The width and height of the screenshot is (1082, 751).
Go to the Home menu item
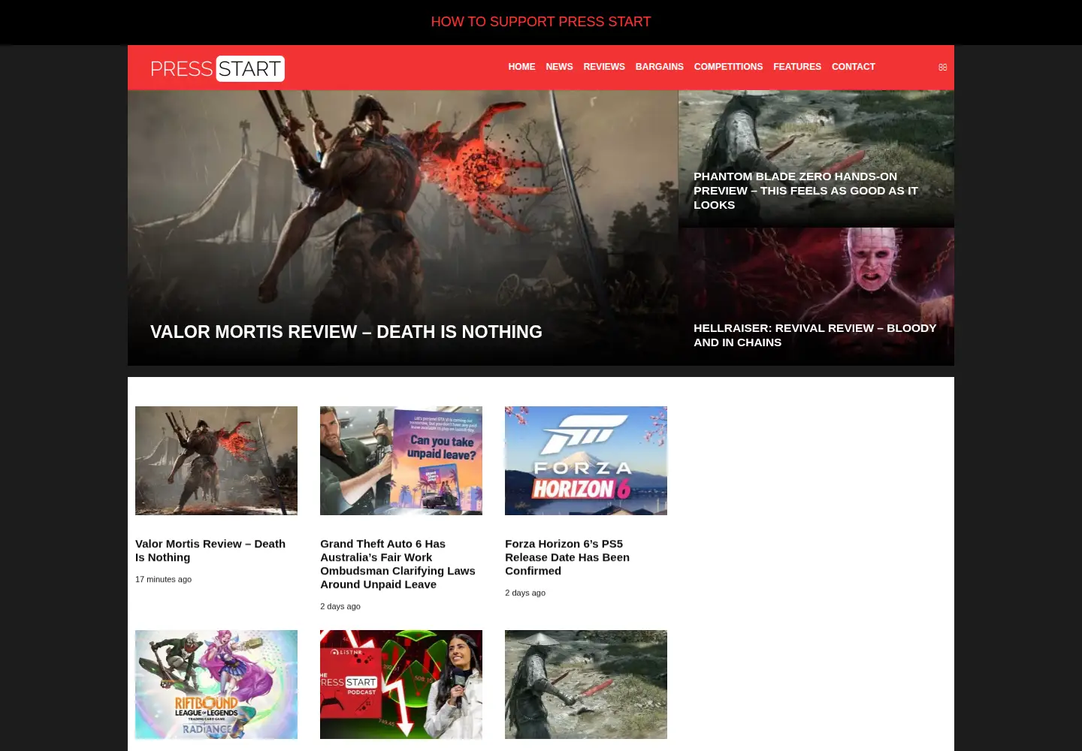pyautogui.click(x=521, y=67)
